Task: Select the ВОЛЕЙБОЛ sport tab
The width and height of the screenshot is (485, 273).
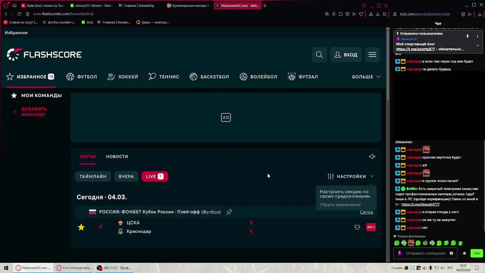Action: (258, 77)
